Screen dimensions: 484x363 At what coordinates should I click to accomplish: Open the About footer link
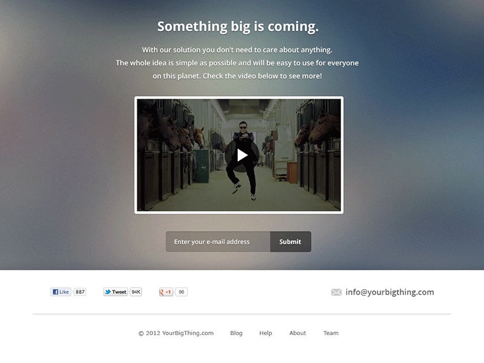pos(298,333)
